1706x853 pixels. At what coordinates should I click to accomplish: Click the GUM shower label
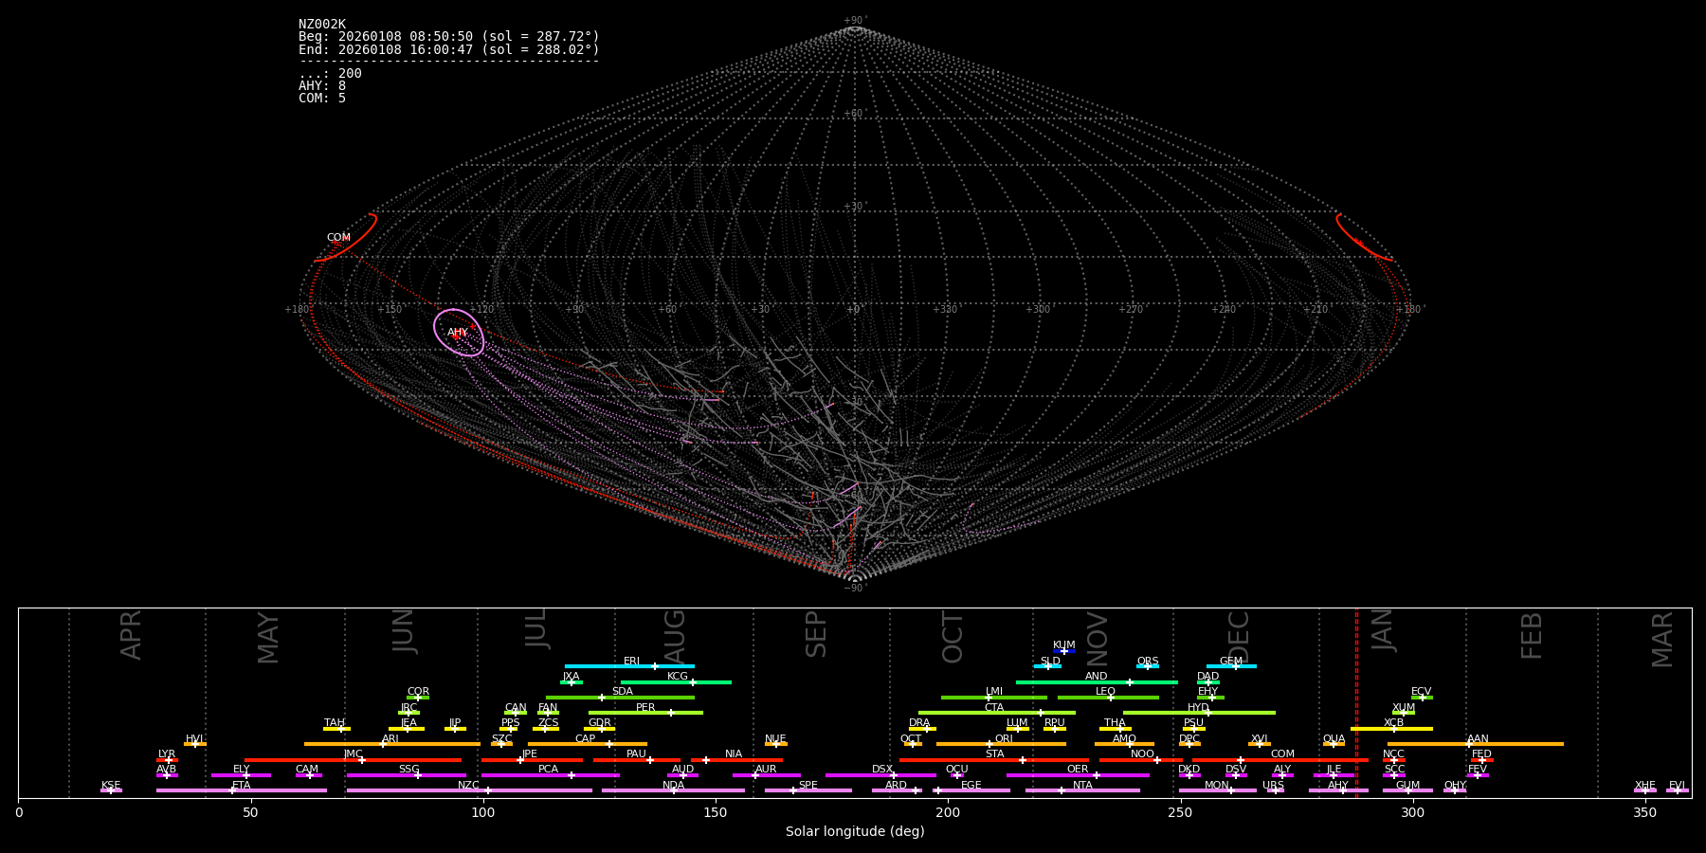[1408, 786]
